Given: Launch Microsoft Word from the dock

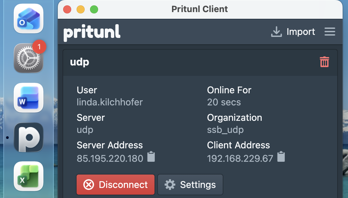Looking at the screenshot, I should coord(29,98).
